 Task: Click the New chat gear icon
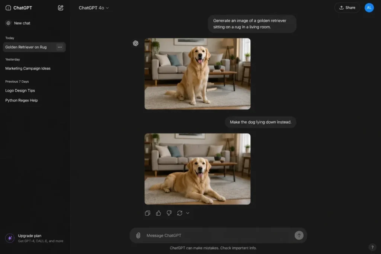tap(8, 23)
